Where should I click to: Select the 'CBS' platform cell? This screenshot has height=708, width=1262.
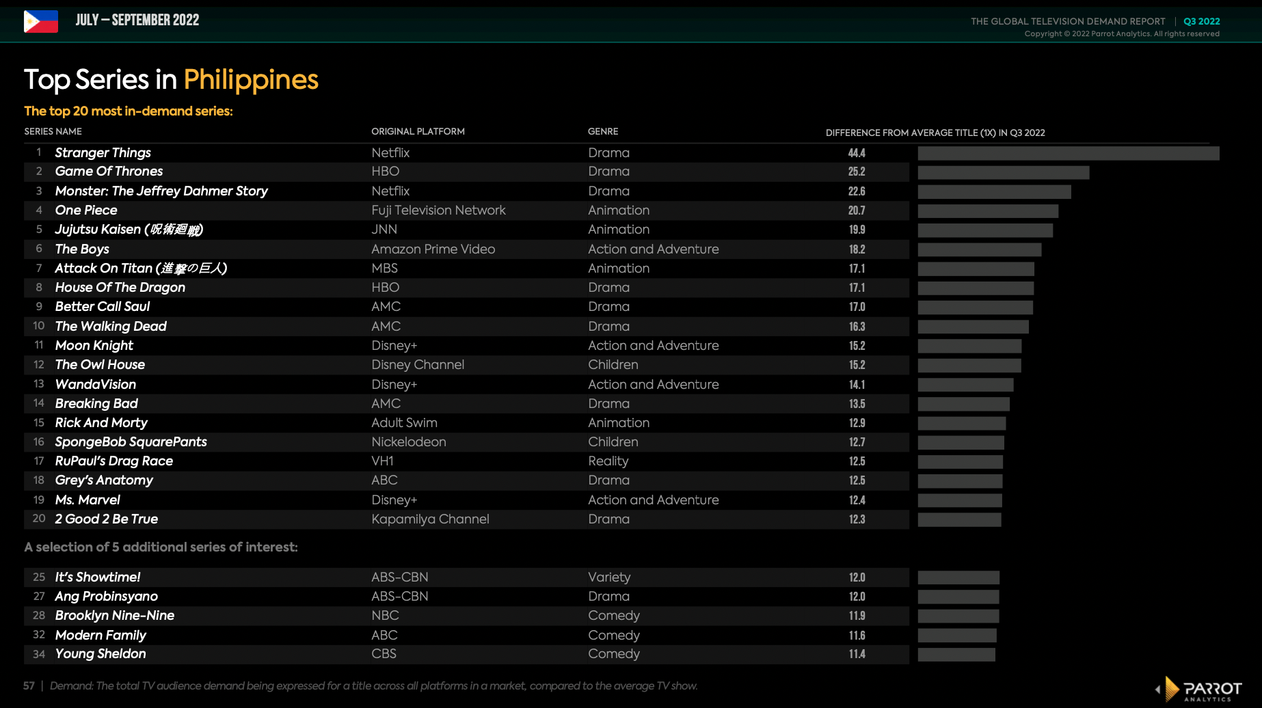tap(384, 654)
